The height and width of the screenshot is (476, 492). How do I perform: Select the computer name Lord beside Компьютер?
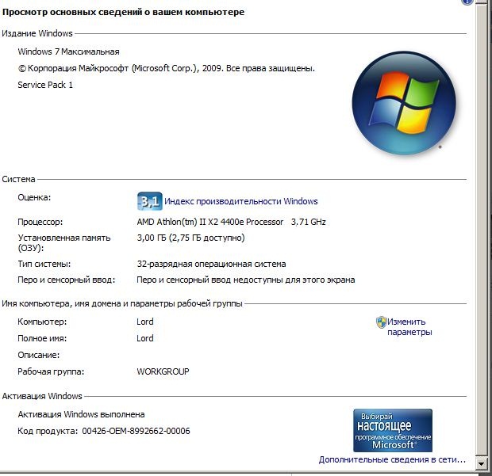(x=145, y=322)
